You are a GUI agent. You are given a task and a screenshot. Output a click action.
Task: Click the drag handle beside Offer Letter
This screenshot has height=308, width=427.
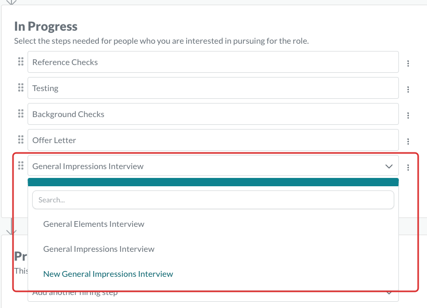pos(21,139)
